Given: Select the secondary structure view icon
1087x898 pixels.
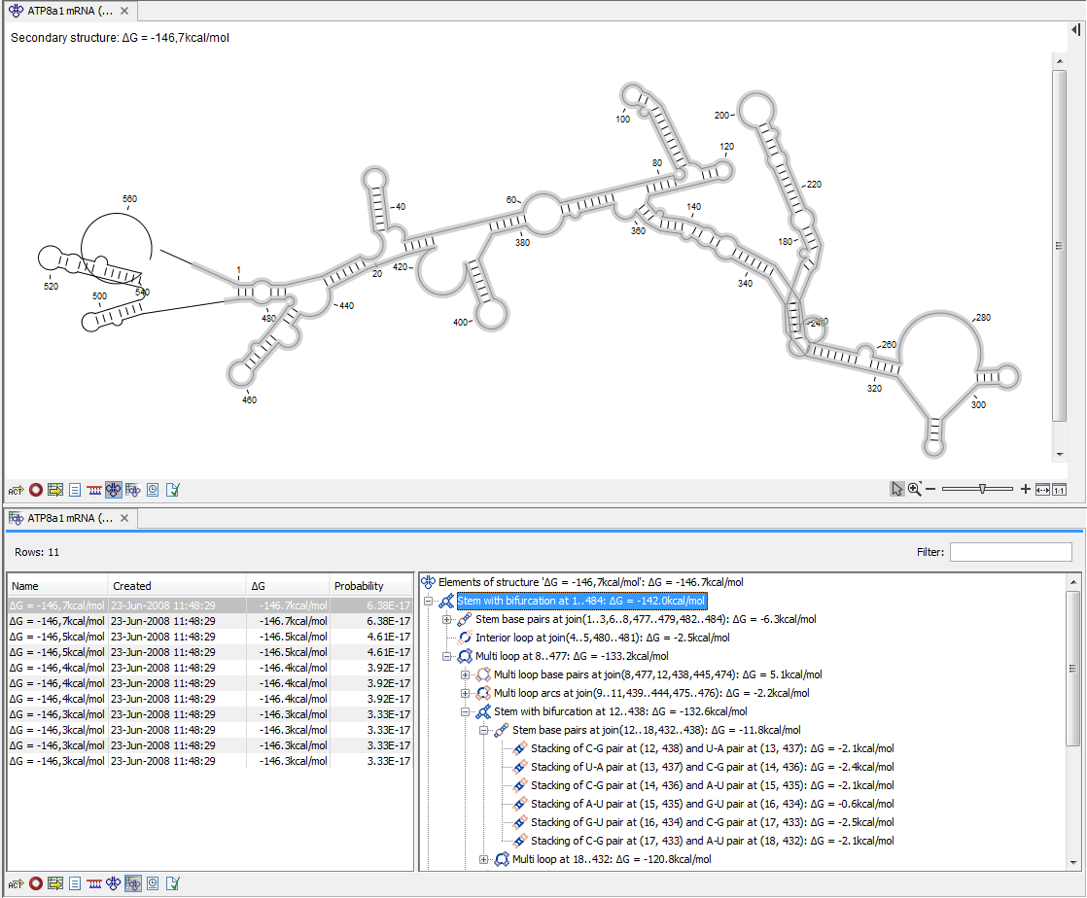Looking at the screenshot, I should 114,490.
